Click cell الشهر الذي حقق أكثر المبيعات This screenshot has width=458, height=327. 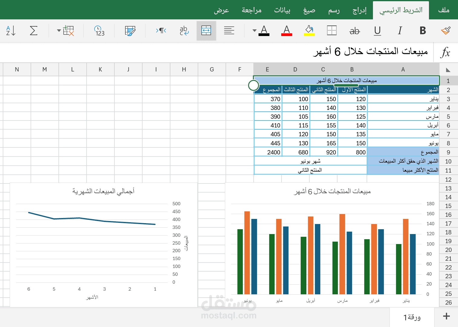[x=403, y=161]
